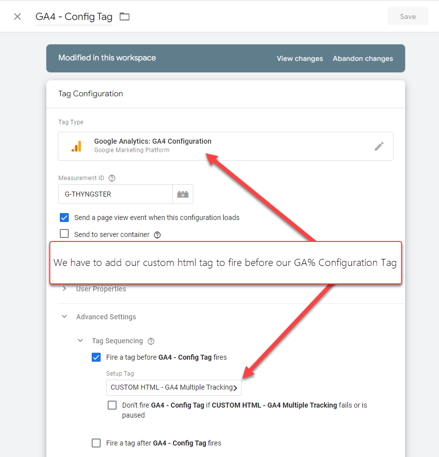Image resolution: width=439 pixels, height=457 pixels.
Task: Collapse the Advanced Settings section
Action: [x=64, y=317]
